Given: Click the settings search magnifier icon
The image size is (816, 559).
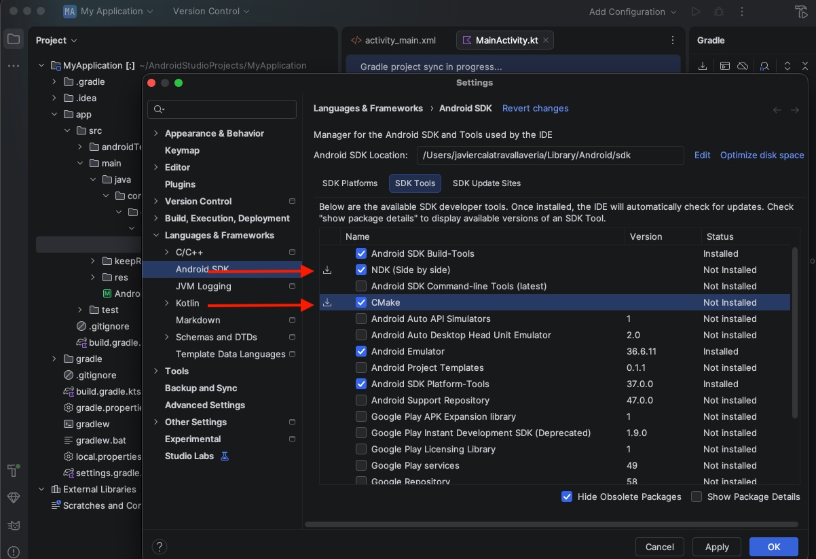Looking at the screenshot, I should tap(159, 109).
